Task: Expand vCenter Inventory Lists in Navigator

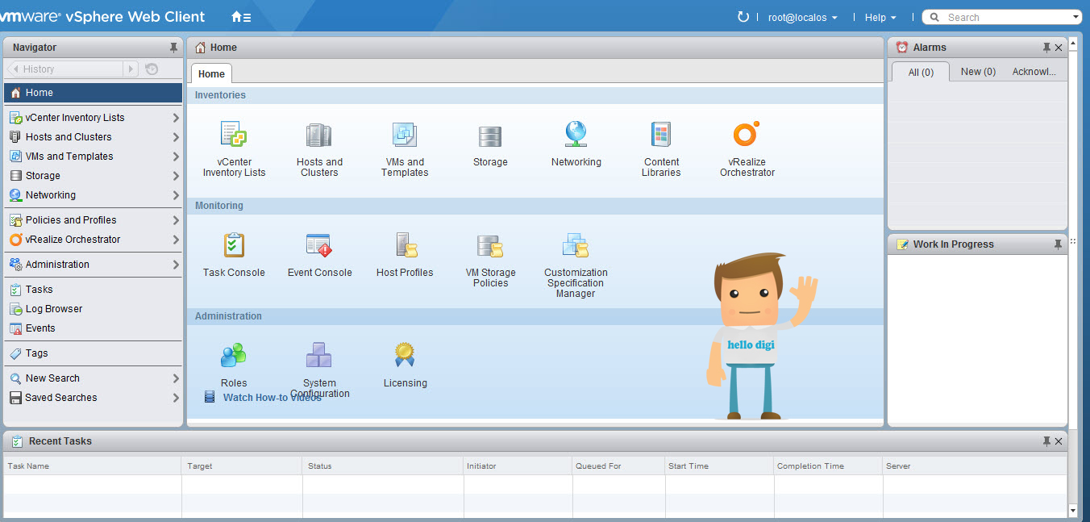Action: pyautogui.click(x=176, y=118)
